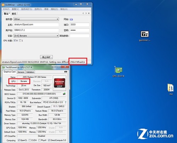Screen dimensions: 177x143
Task: Expand the device dropdown showing Bonaire
Action: (x=36, y=36)
